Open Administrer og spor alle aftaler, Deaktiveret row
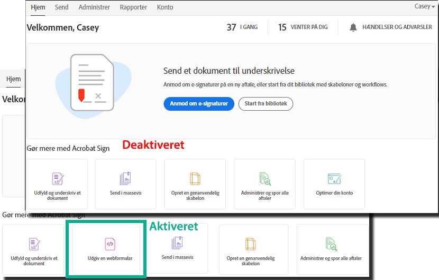Screen dimensions: 439x280 tap(264, 196)
